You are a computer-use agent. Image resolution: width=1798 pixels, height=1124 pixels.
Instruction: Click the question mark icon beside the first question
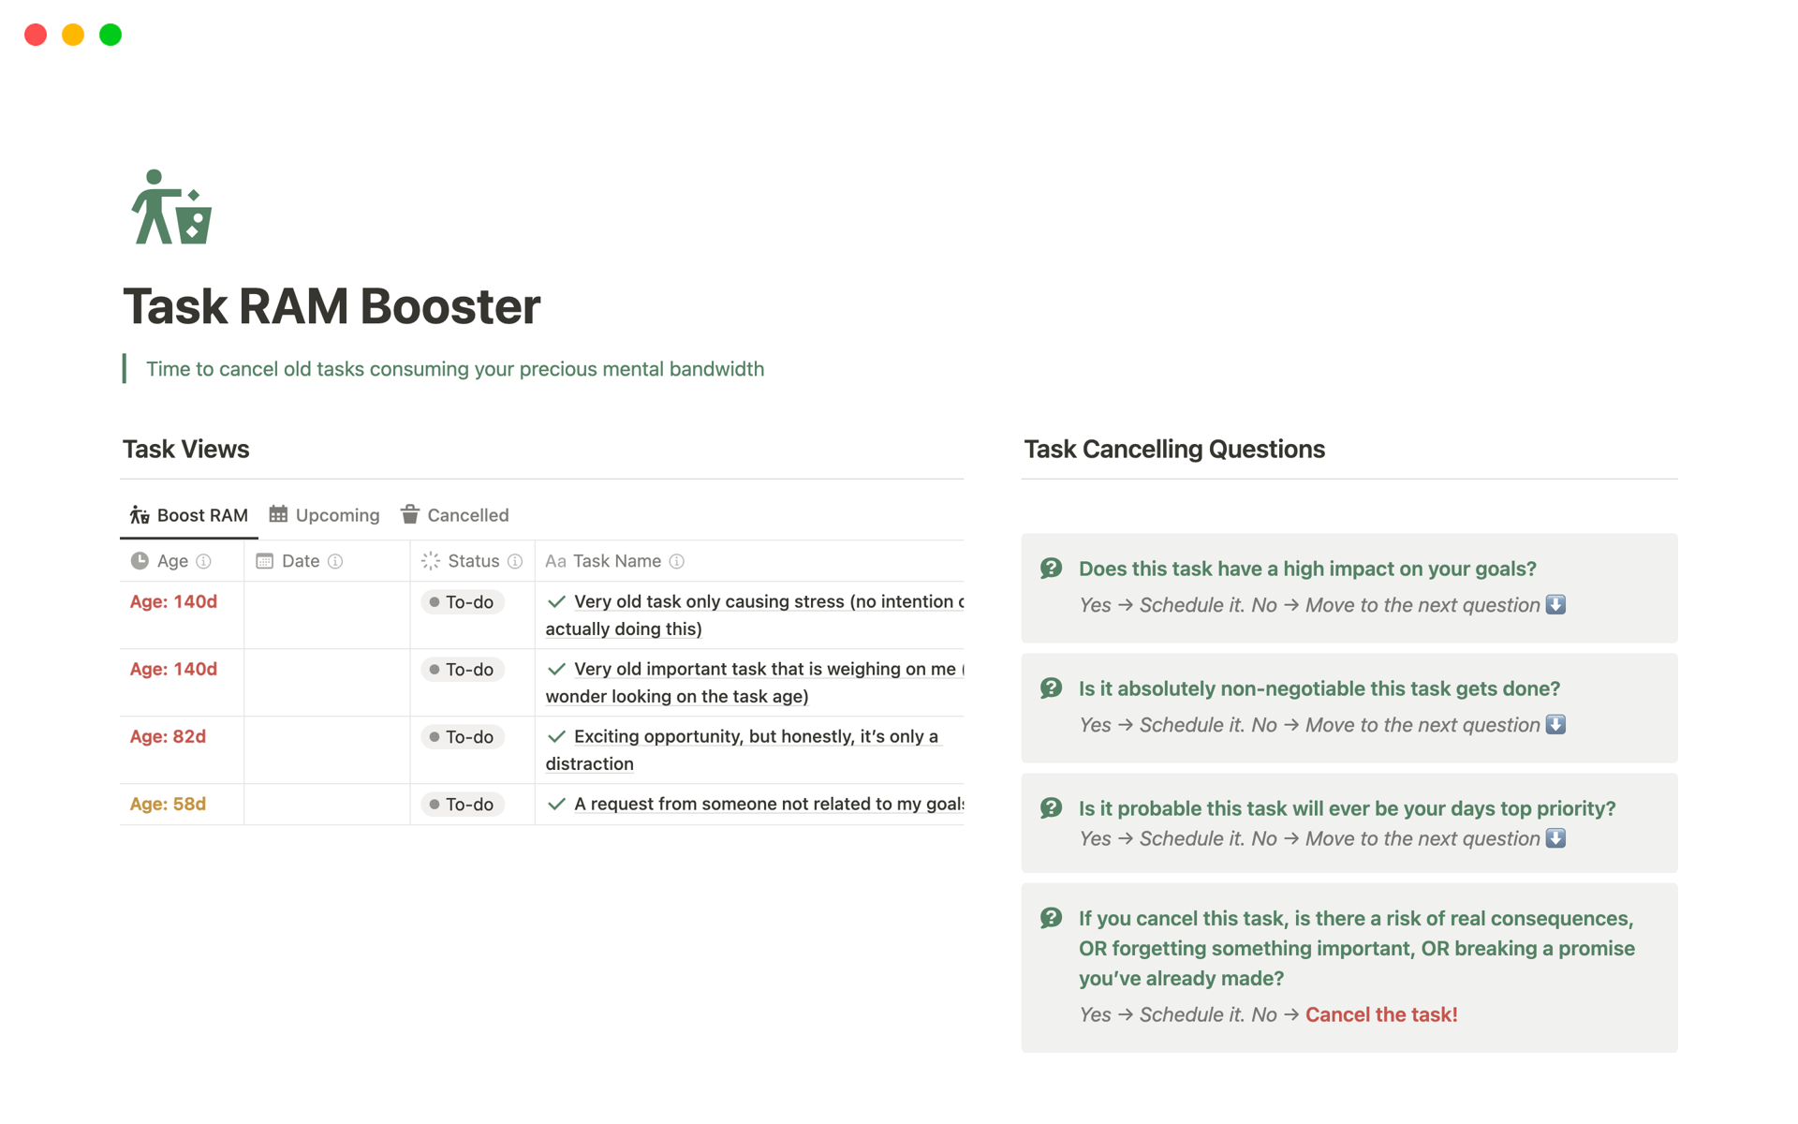pyautogui.click(x=1053, y=568)
